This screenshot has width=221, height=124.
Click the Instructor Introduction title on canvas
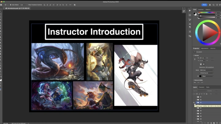[x=94, y=32]
